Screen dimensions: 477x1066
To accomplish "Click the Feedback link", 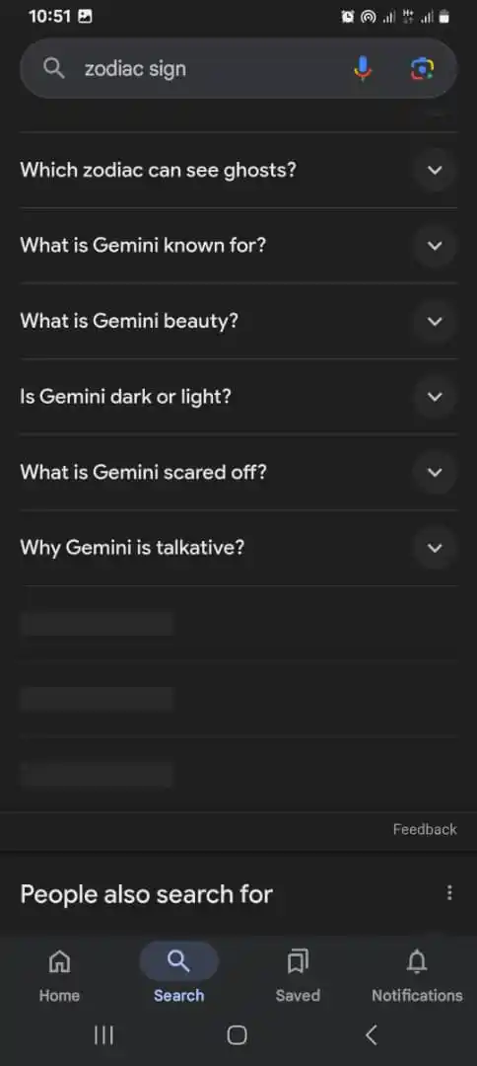I will (425, 829).
